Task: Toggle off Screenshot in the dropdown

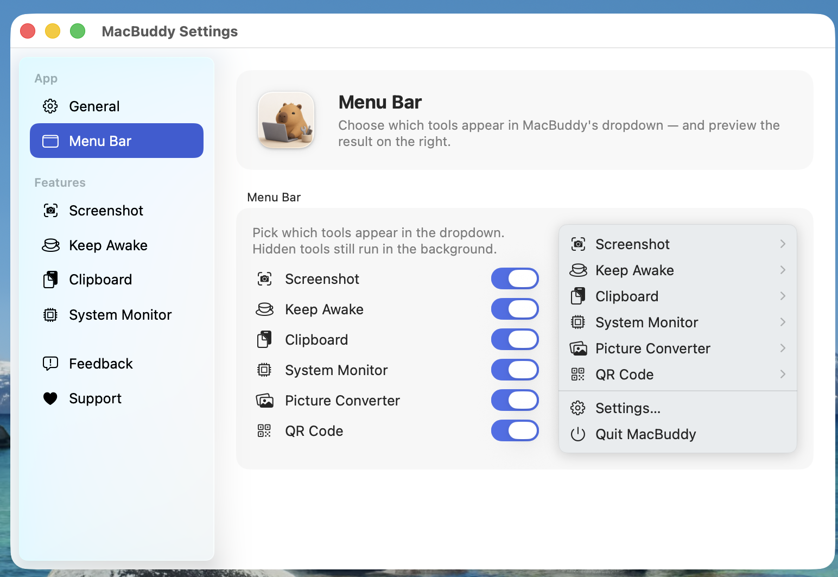Action: [515, 279]
